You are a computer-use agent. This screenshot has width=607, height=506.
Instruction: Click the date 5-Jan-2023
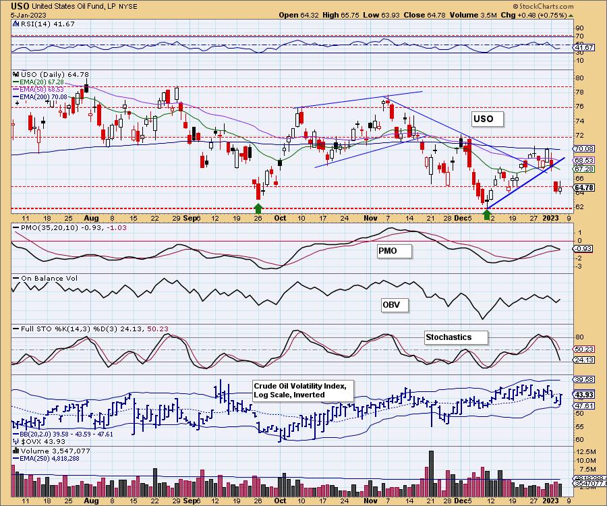[x=28, y=15]
